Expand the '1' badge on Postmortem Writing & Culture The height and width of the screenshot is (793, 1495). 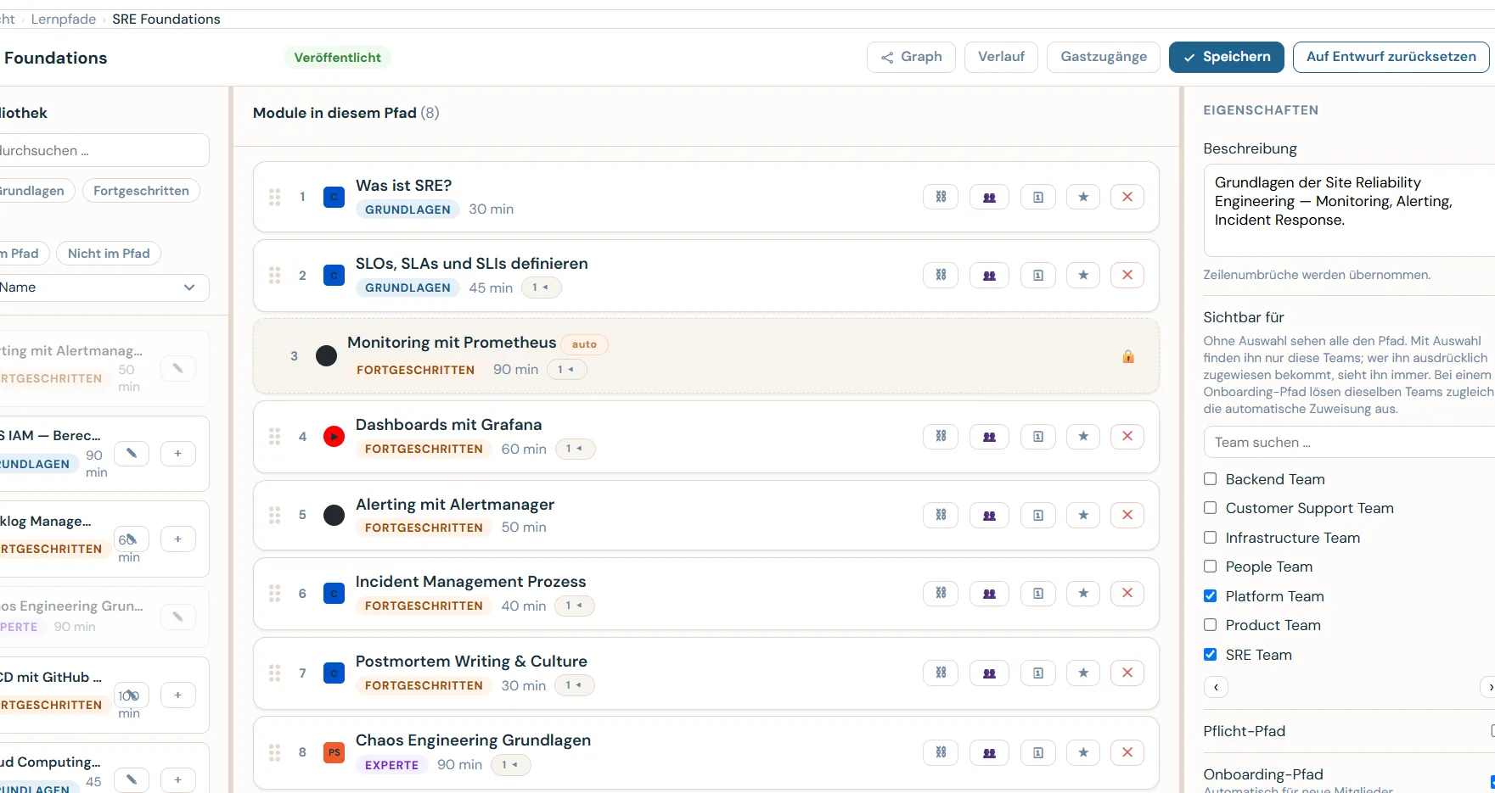coord(574,685)
